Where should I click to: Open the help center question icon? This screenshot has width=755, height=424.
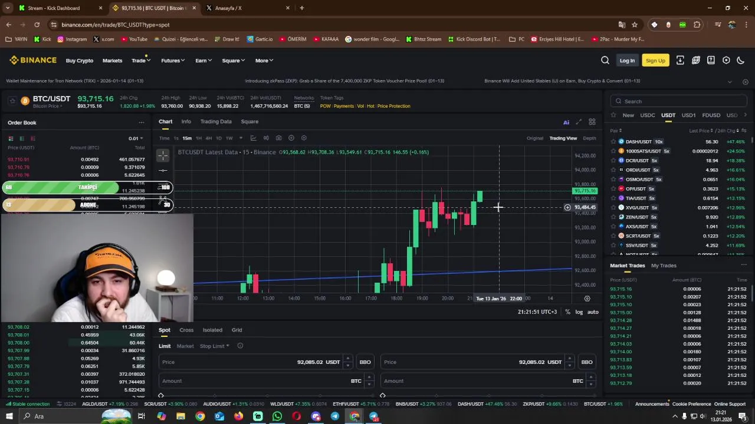[711, 60]
